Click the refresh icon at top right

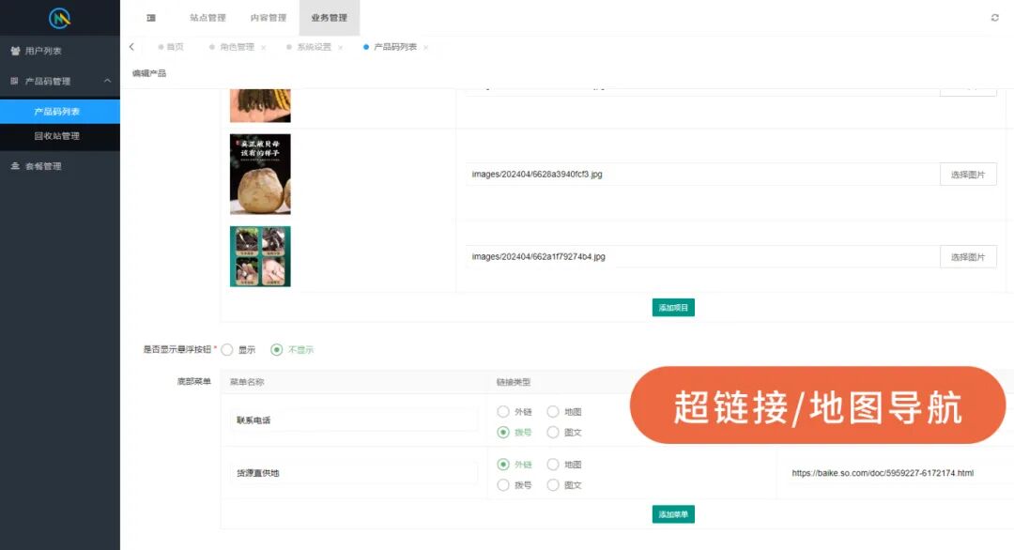pos(994,18)
